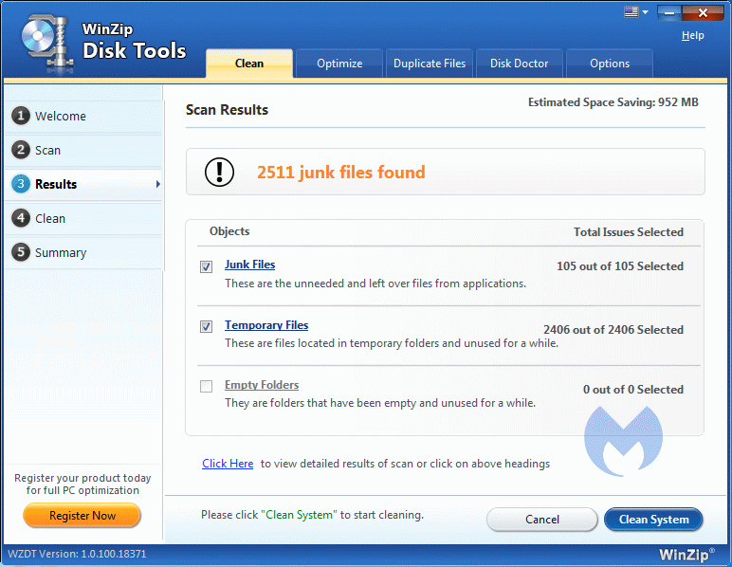This screenshot has height=567, width=732.
Task: Follow the Click Here link
Action: [x=228, y=464]
